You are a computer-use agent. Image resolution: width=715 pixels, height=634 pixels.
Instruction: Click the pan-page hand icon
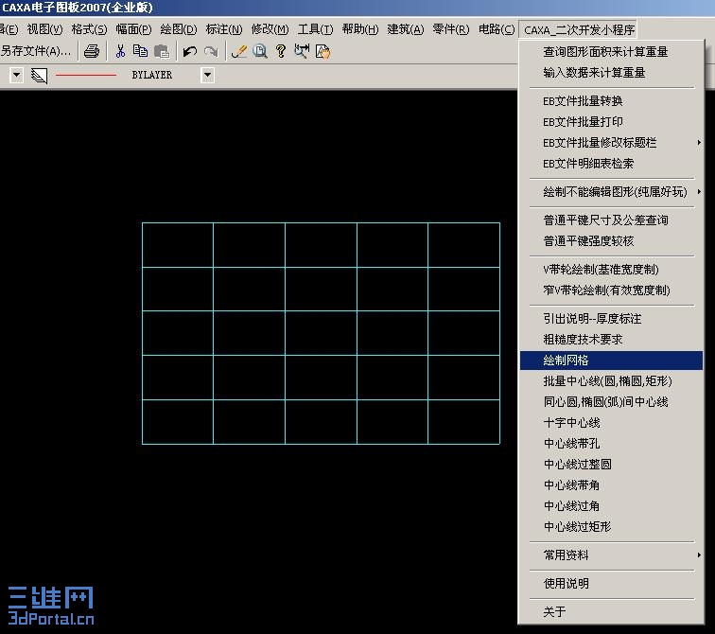(323, 51)
